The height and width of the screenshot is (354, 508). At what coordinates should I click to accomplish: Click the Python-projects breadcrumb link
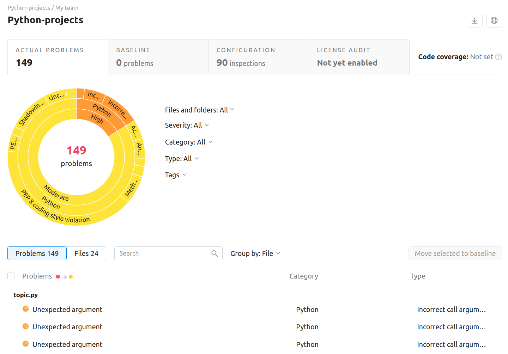(x=29, y=8)
